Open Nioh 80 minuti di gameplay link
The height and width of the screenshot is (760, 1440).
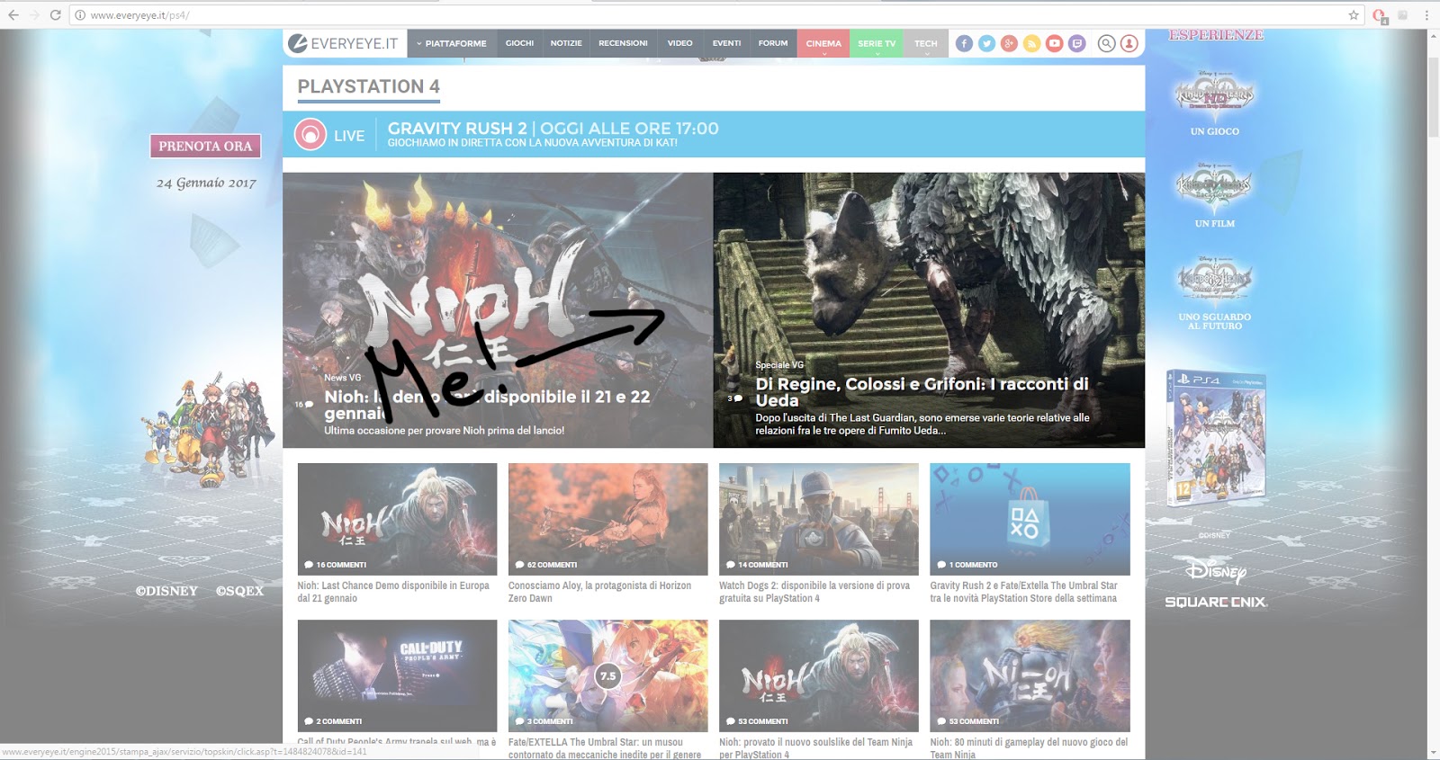click(1029, 747)
